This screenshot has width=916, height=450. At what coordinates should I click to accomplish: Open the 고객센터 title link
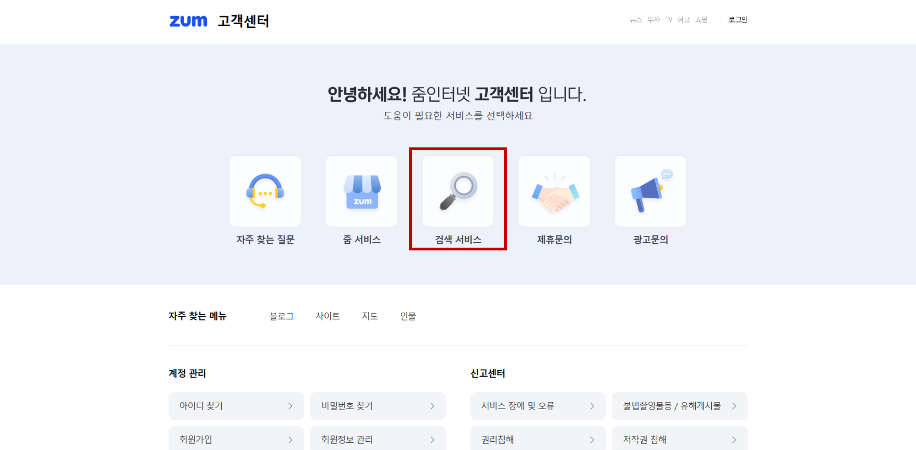click(x=243, y=21)
